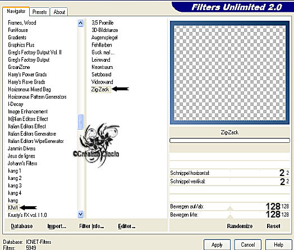Select the kang 2 category
Viewport: 294px width, 250px height.
15,178
